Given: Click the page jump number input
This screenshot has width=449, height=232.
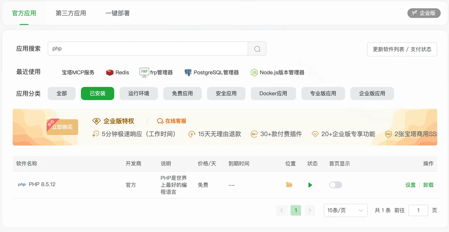Looking at the screenshot, I should click(418, 210).
